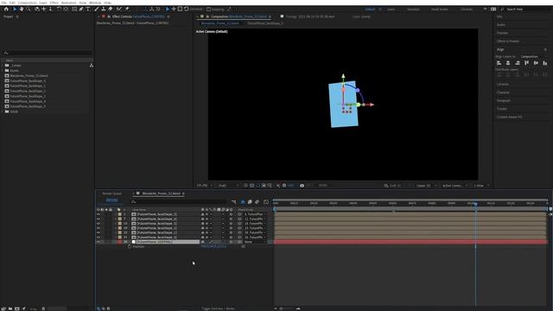Select the Puppet Pin tool

127,10
